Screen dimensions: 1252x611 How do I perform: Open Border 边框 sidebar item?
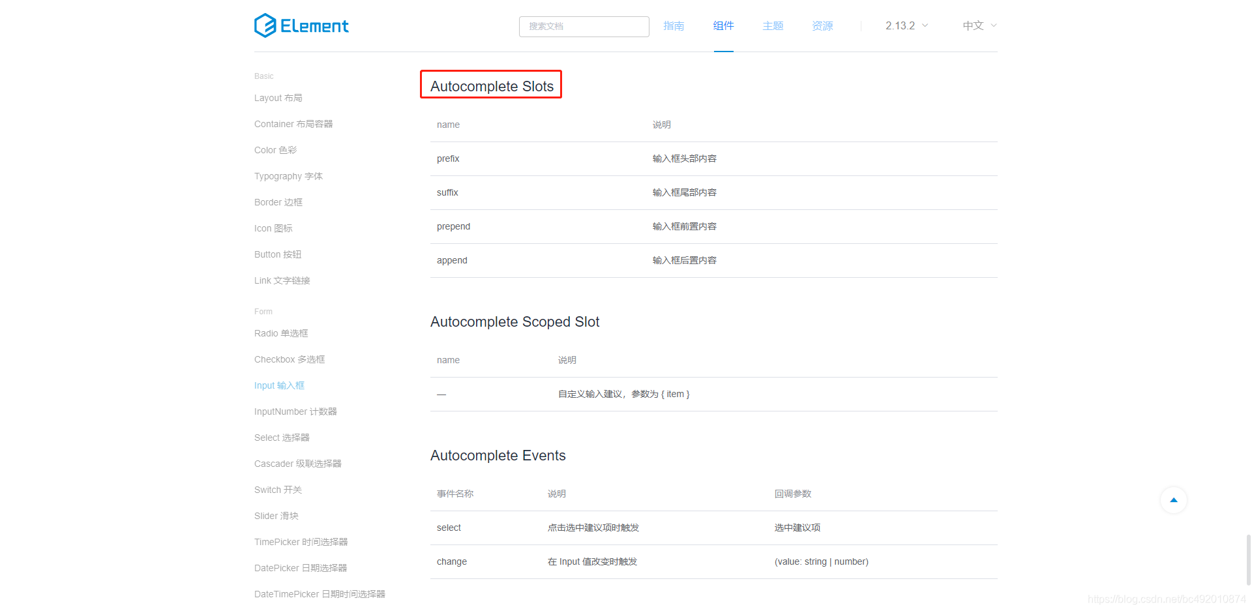point(278,202)
